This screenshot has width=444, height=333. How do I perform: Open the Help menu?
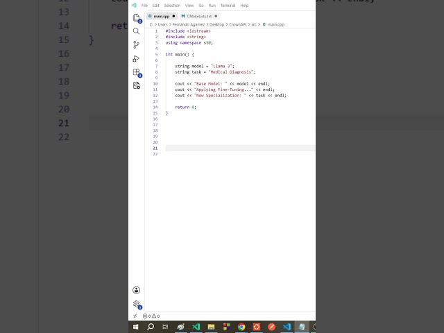(x=244, y=6)
